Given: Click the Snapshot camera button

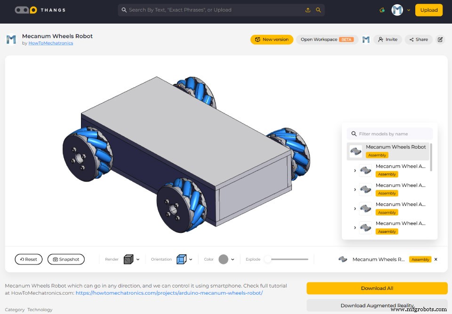Looking at the screenshot, I should coord(66,259).
